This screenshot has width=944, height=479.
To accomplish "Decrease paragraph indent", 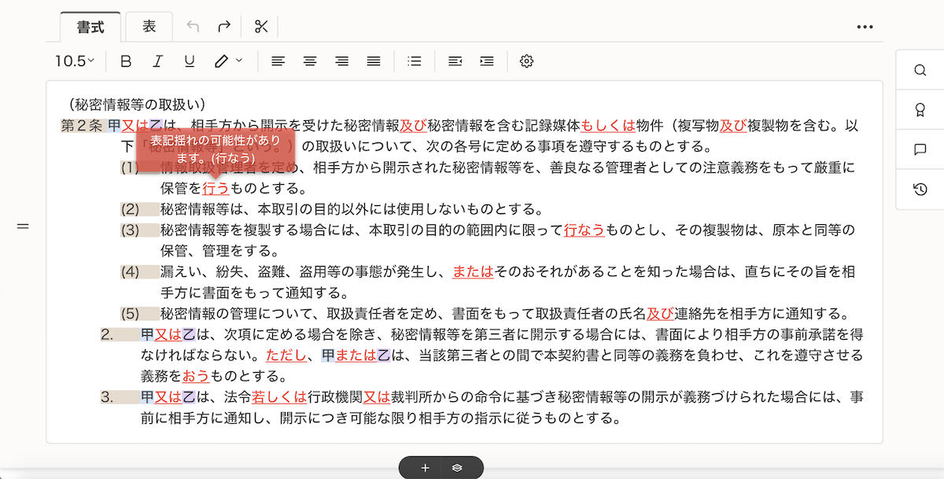I will [455, 61].
